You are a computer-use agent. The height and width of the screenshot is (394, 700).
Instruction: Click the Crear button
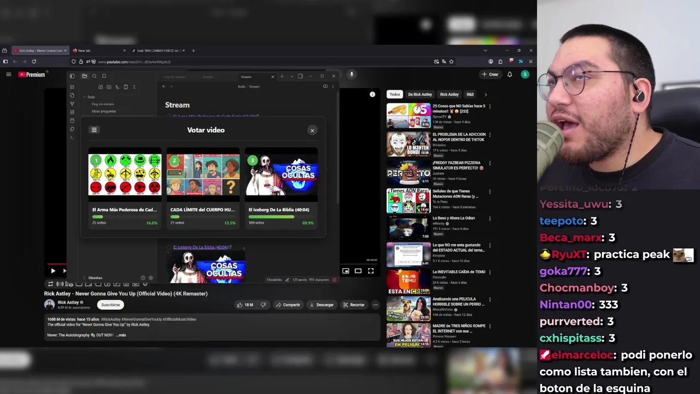pos(490,74)
